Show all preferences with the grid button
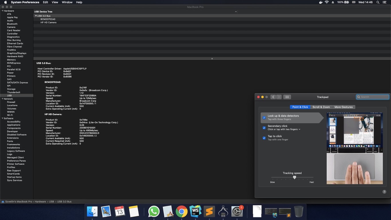This screenshot has height=220, width=391. [287, 97]
